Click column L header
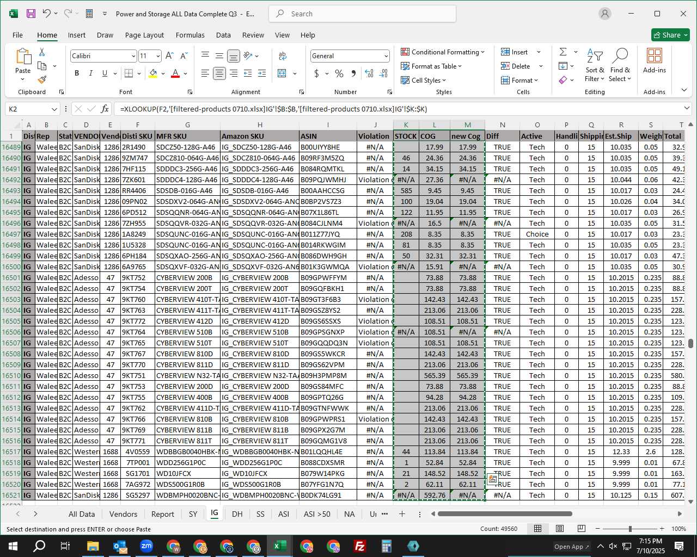The image size is (697, 557). pyautogui.click(x=434, y=125)
